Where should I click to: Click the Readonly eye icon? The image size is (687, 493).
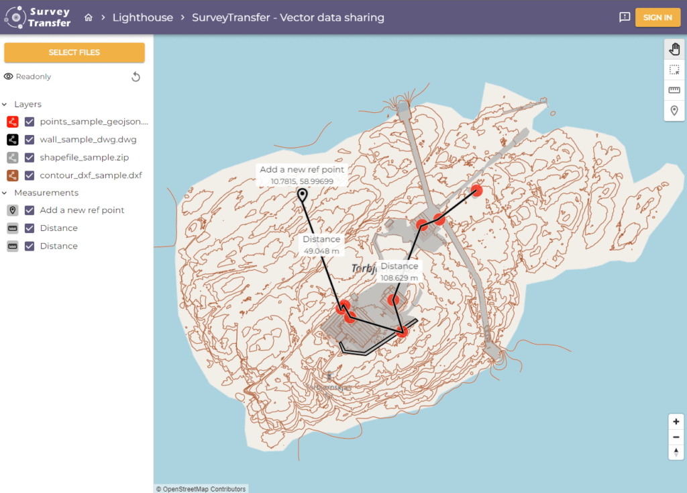[7, 76]
